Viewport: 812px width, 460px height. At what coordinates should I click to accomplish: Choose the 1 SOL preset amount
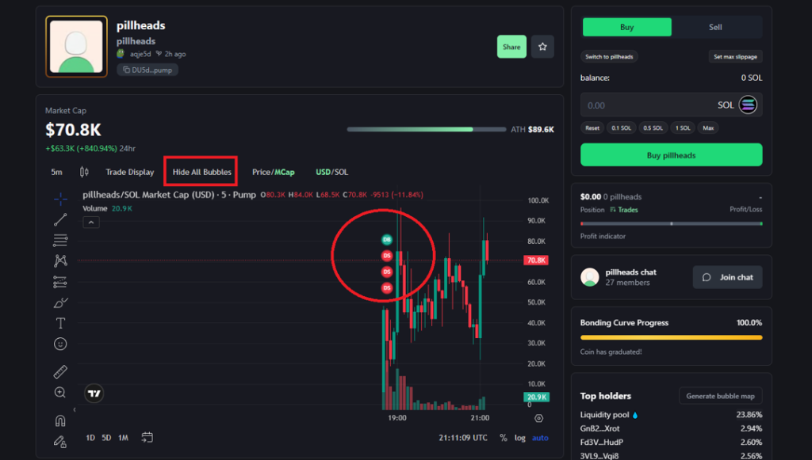pyautogui.click(x=683, y=127)
